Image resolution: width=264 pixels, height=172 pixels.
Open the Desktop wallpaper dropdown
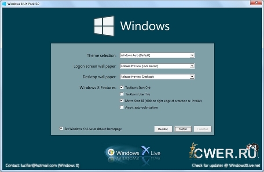[157, 77]
